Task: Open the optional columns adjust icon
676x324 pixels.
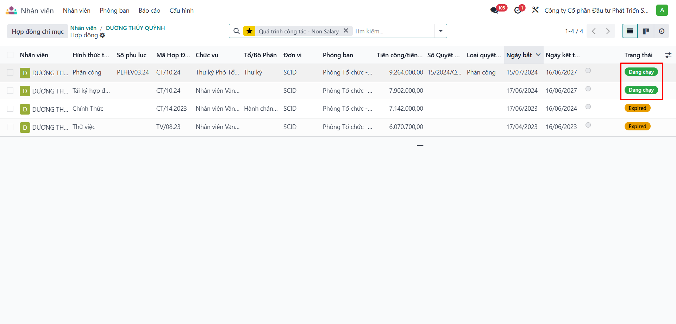Action: coord(668,55)
